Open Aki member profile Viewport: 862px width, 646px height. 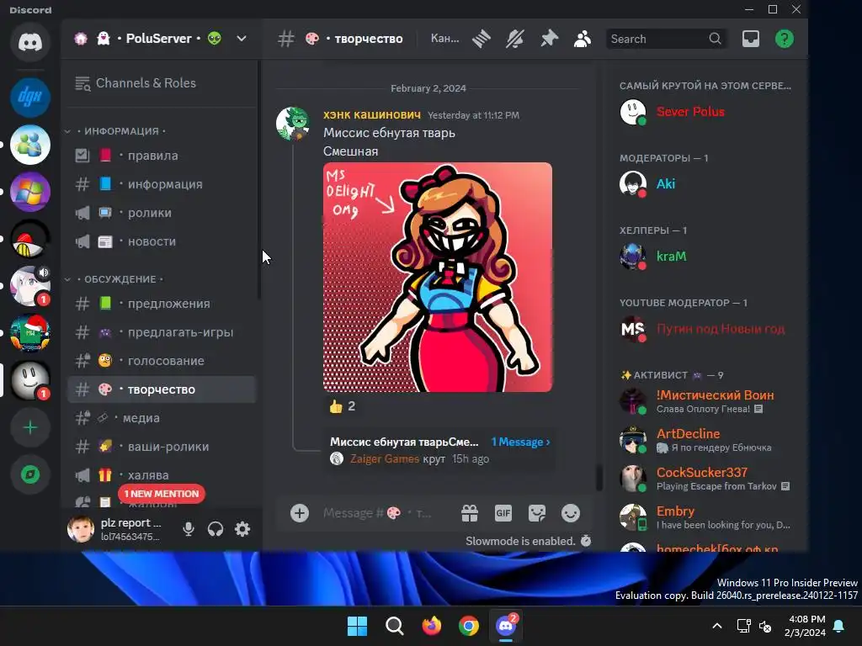(705, 184)
